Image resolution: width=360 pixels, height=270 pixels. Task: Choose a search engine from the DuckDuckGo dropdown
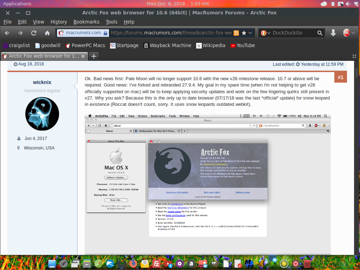pos(265,33)
